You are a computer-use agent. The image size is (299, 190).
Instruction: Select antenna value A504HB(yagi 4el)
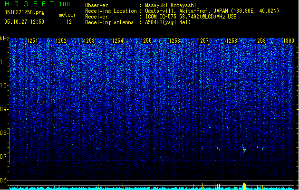pyautogui.click(x=168, y=22)
